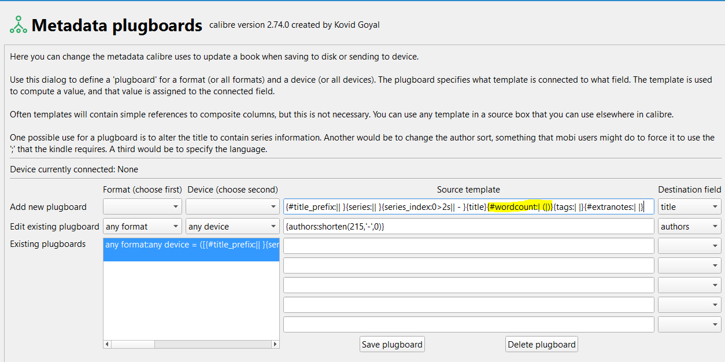Open Device dropdown for Add new plugboard
This screenshot has height=362, width=725.
(232, 206)
